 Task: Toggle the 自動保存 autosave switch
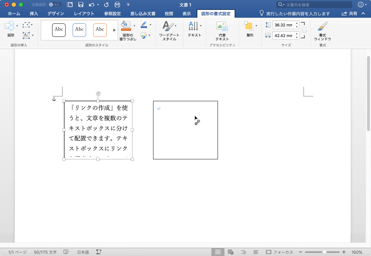pos(55,5)
